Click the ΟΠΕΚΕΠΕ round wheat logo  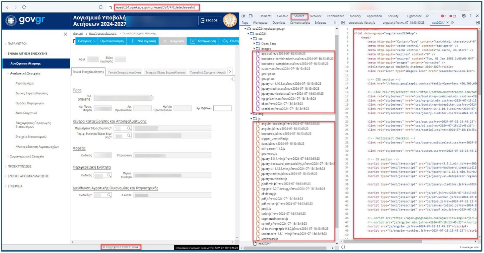pos(229,20)
